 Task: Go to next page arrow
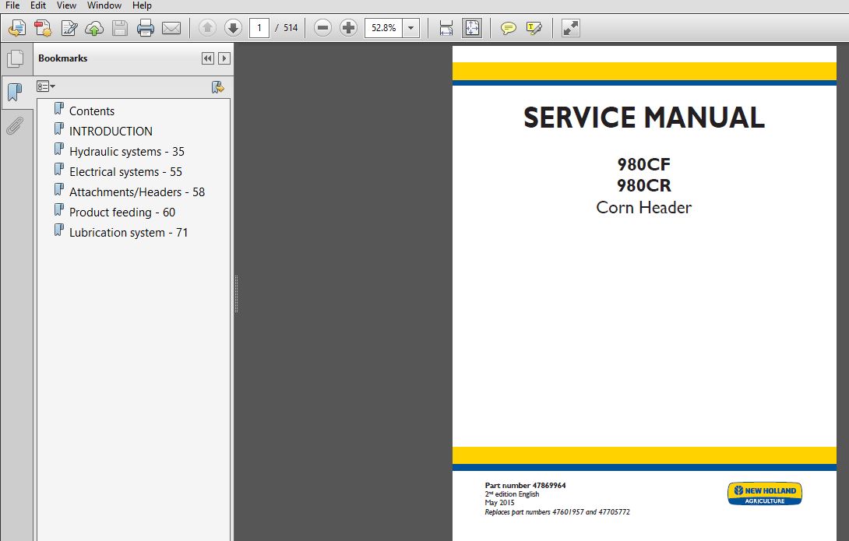click(x=234, y=27)
